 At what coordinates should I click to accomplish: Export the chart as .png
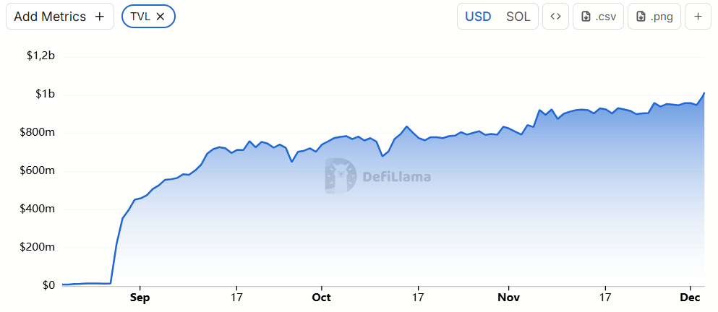(654, 17)
